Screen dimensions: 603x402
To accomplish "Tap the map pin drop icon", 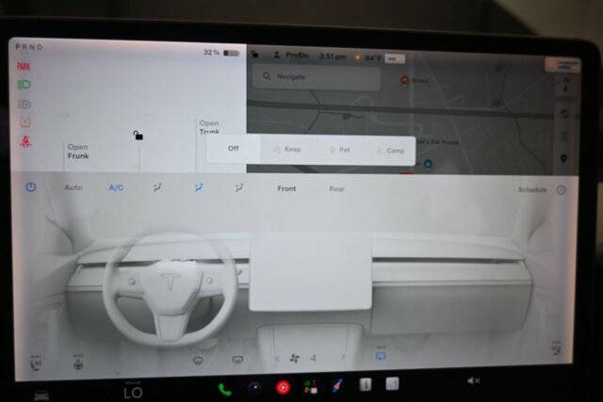I will (563, 158).
